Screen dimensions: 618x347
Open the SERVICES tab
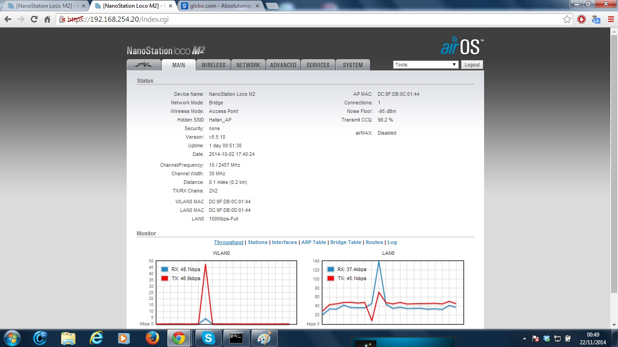coord(318,65)
